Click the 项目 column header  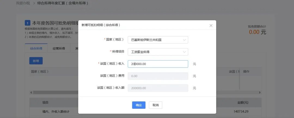pos(45,103)
